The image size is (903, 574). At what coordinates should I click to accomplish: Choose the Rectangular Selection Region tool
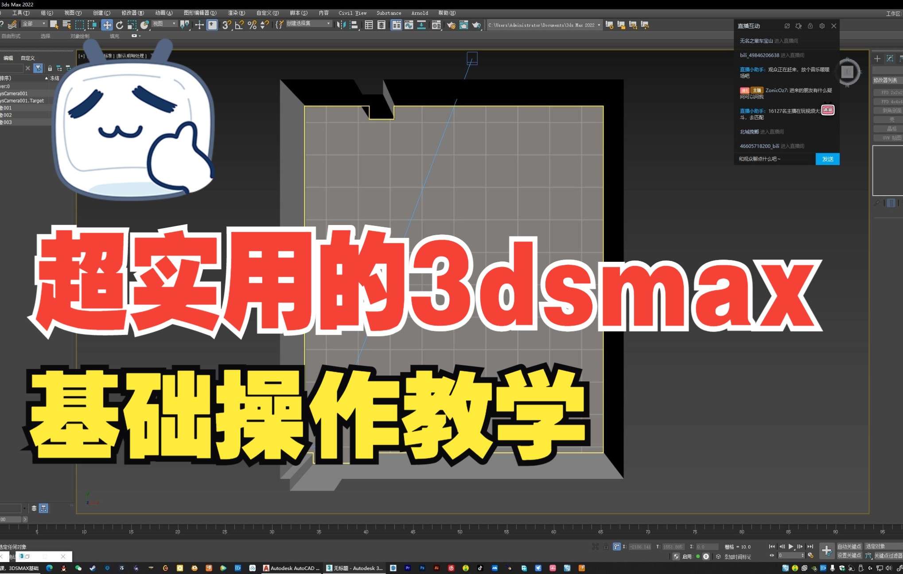pyautogui.click(x=80, y=25)
